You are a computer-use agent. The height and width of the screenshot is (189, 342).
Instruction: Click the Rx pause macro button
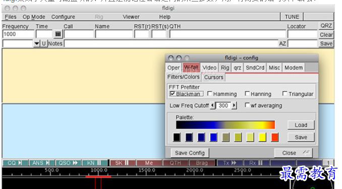[x=256, y=163]
